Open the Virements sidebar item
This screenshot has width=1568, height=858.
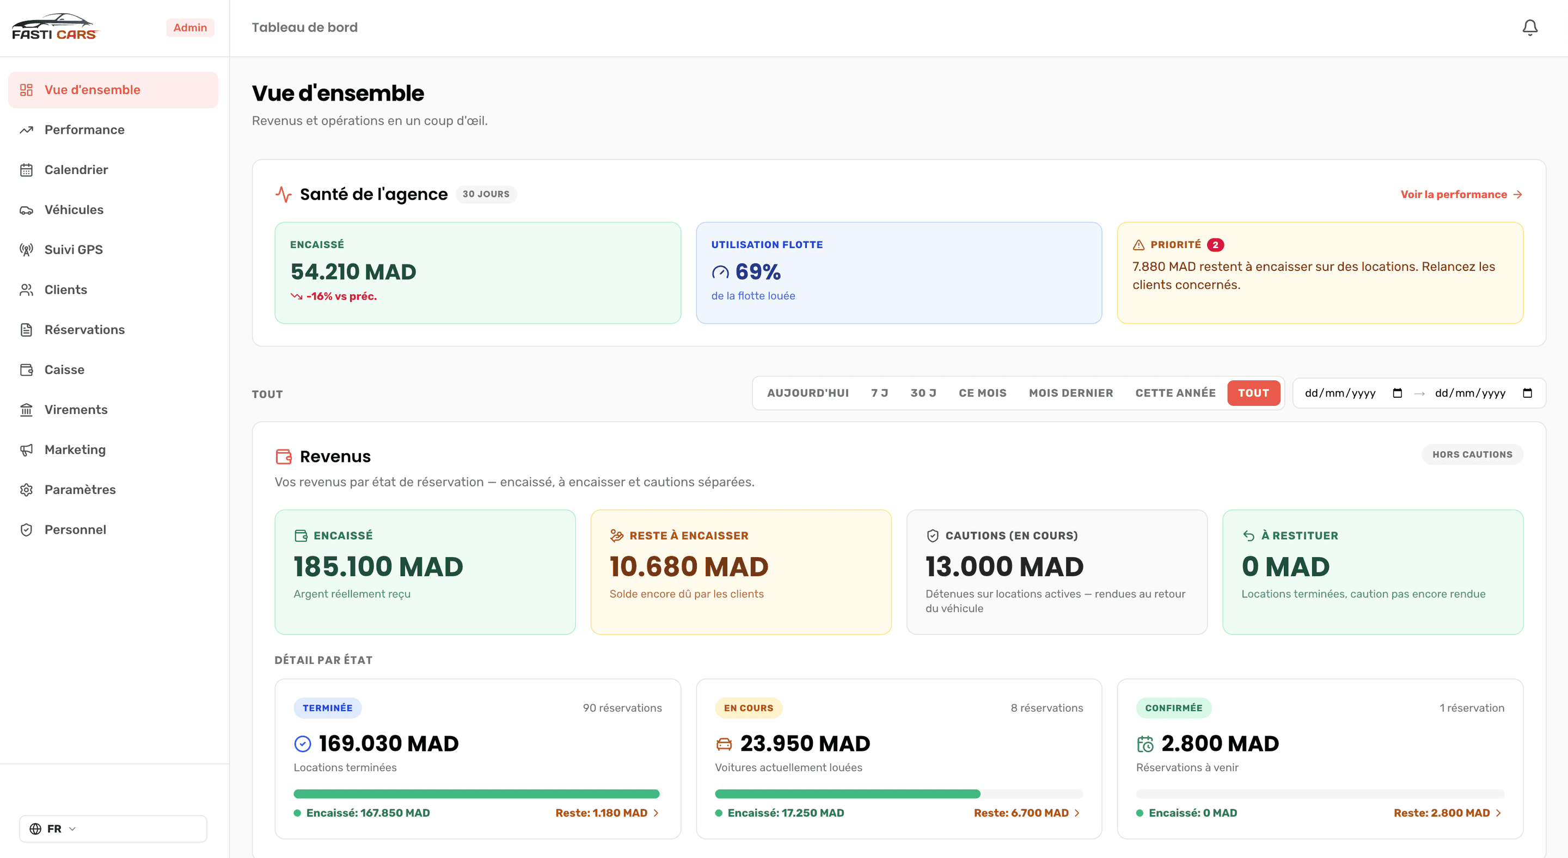coord(113,410)
